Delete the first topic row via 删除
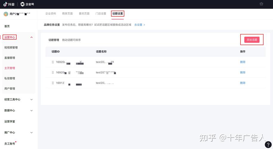Screen dimensions: 273x149 point(243,62)
